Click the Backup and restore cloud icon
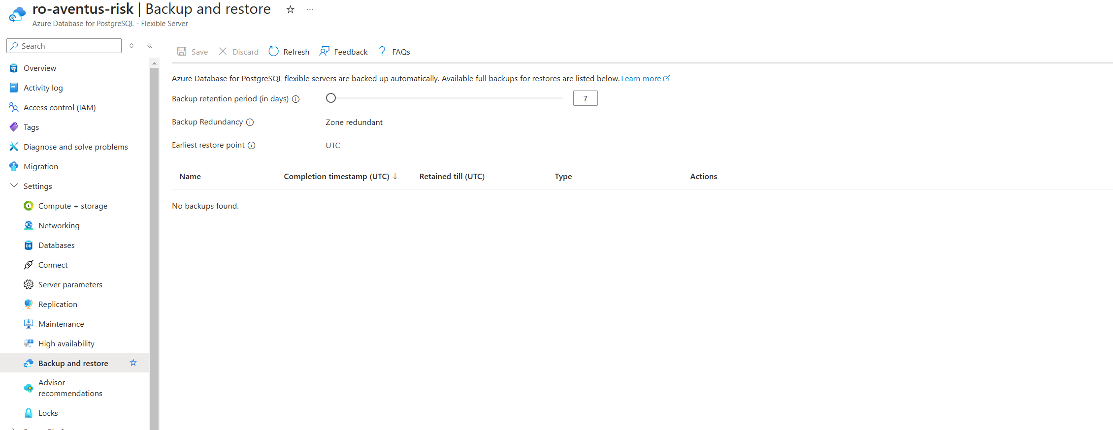 [x=29, y=363]
